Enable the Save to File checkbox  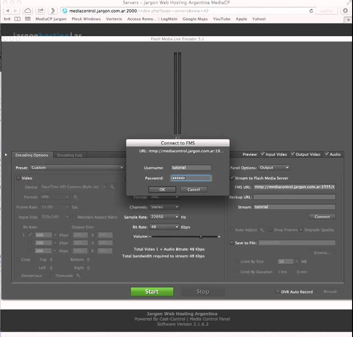pos(231,242)
